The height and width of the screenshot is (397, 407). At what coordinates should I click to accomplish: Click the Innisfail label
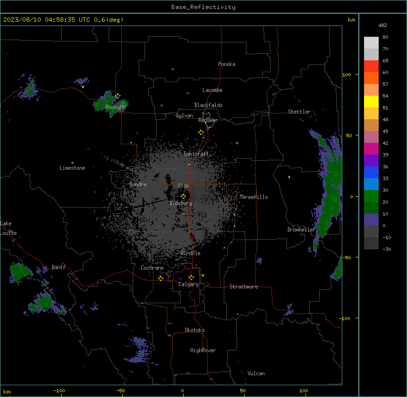pyautogui.click(x=196, y=154)
